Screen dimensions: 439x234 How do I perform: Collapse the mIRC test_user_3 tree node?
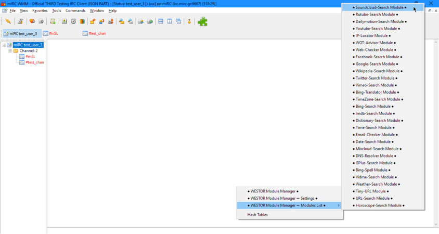[4, 45]
